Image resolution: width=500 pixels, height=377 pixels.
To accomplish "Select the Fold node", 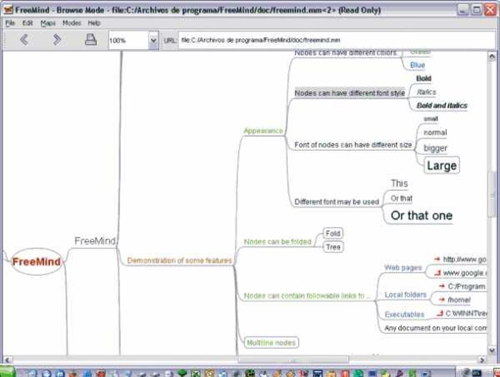I will [333, 234].
